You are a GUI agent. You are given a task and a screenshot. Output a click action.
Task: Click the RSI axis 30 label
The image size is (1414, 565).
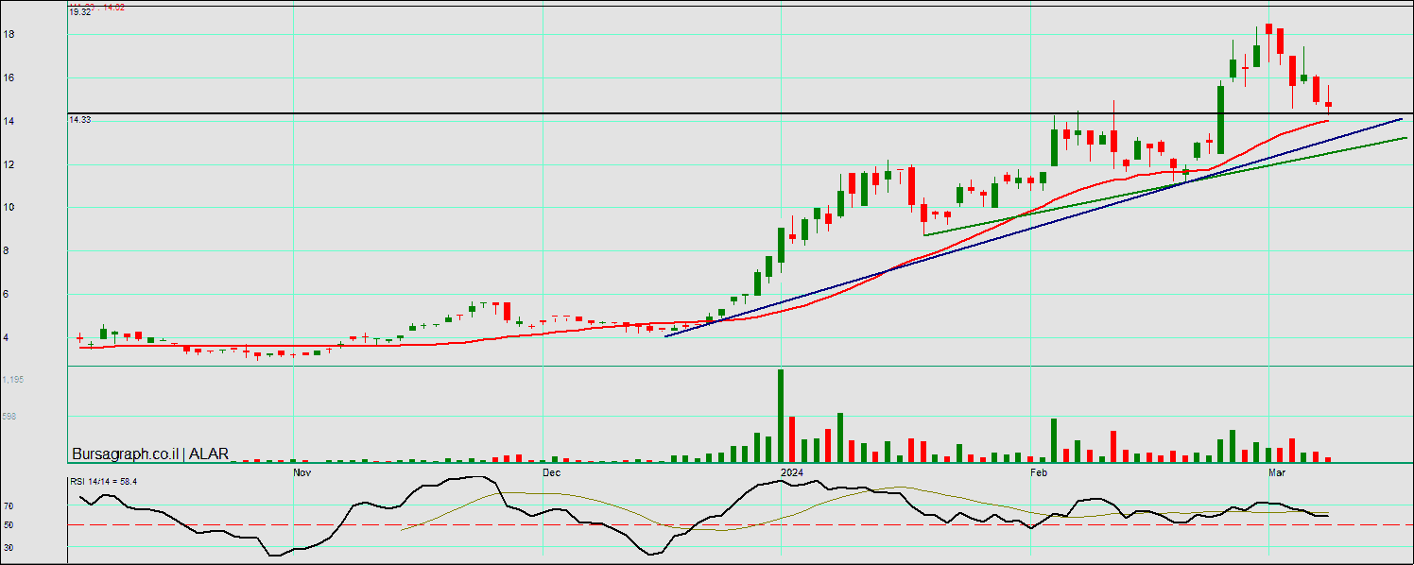(x=8, y=547)
